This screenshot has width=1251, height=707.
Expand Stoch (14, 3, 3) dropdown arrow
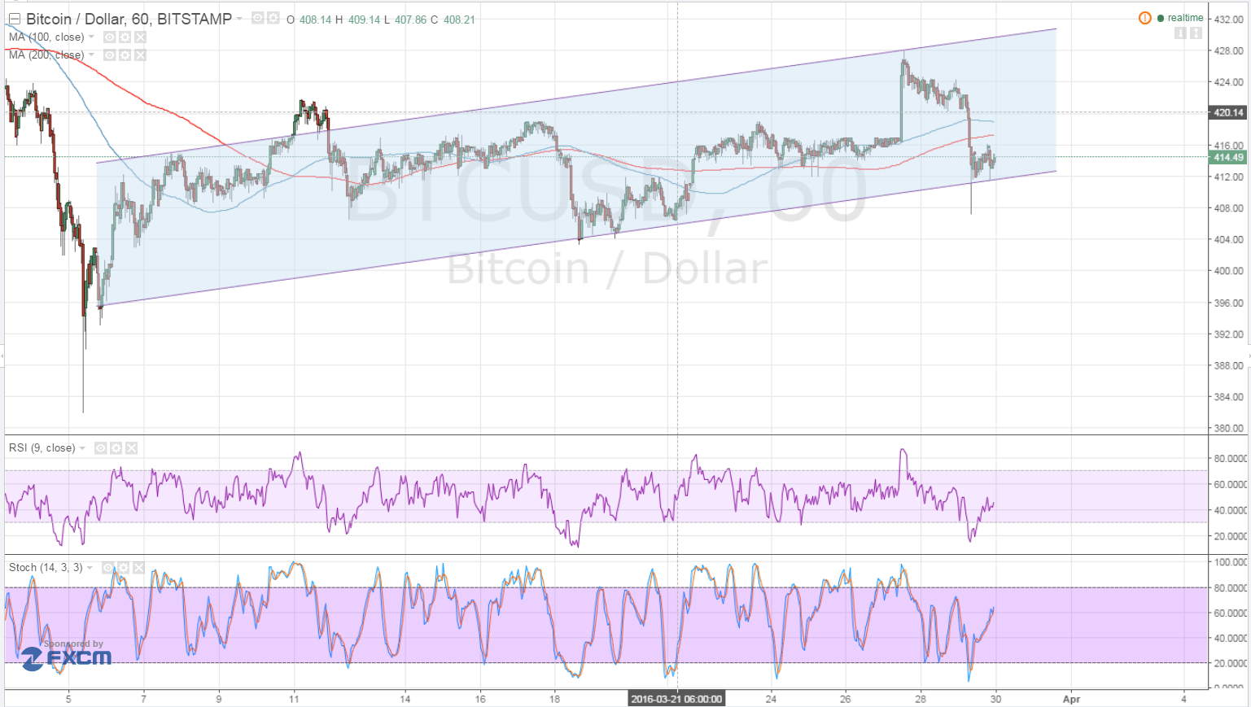click(90, 567)
